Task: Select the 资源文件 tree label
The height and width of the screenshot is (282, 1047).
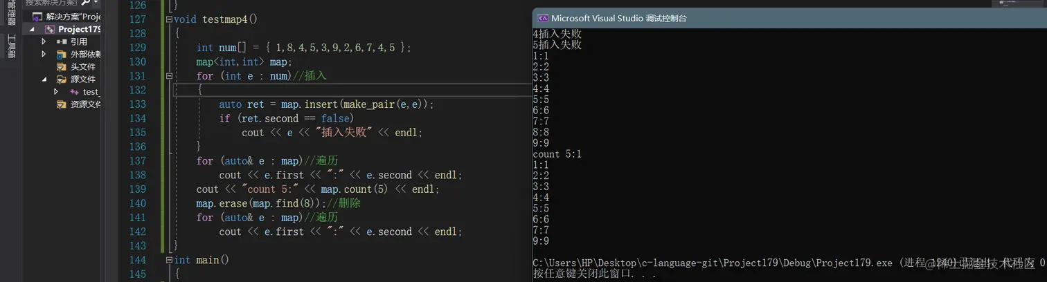Action: click(x=86, y=104)
